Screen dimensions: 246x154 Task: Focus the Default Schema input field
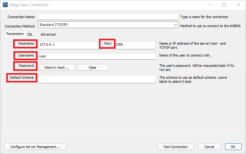(x=97, y=79)
